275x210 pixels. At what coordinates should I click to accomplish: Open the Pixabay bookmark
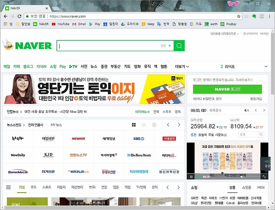pos(228,24)
